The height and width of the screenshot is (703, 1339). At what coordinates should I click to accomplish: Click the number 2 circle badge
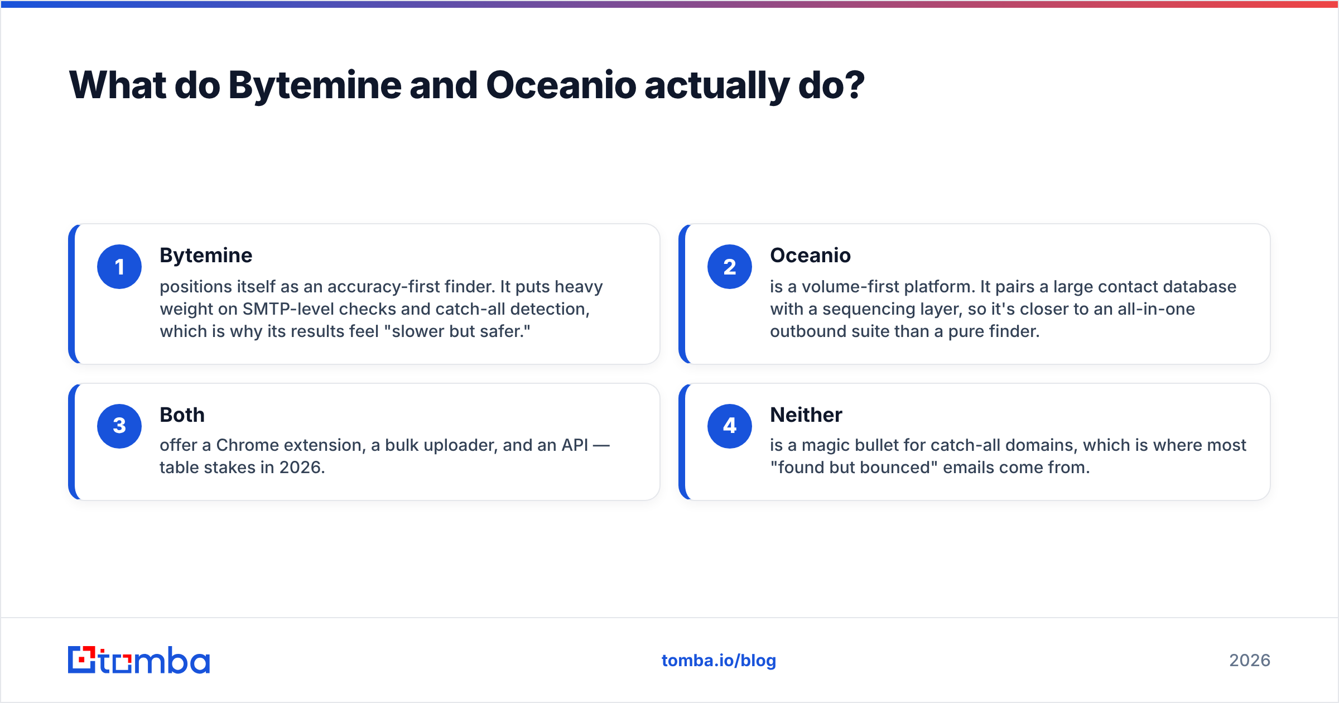730,267
